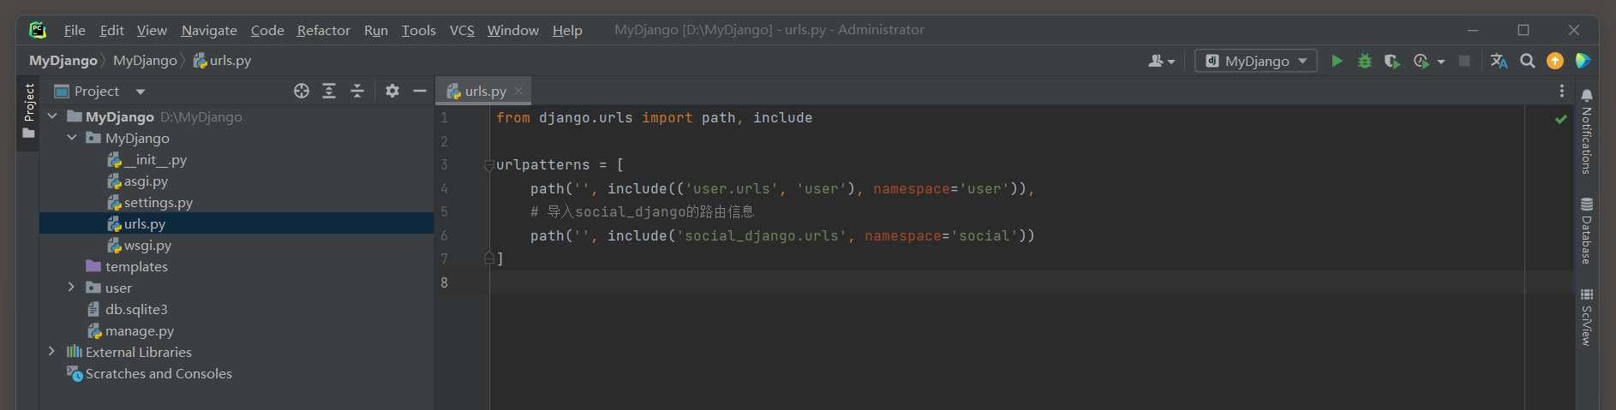Run the MyDjango configuration
The width and height of the screenshot is (1616, 410).
pyautogui.click(x=1337, y=61)
